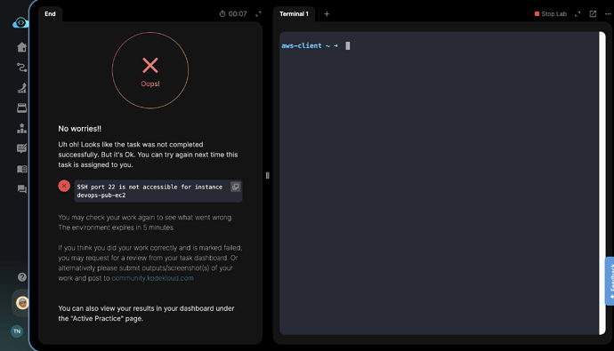The height and width of the screenshot is (351, 614).
Task: Select the End tab
Action: coord(50,14)
